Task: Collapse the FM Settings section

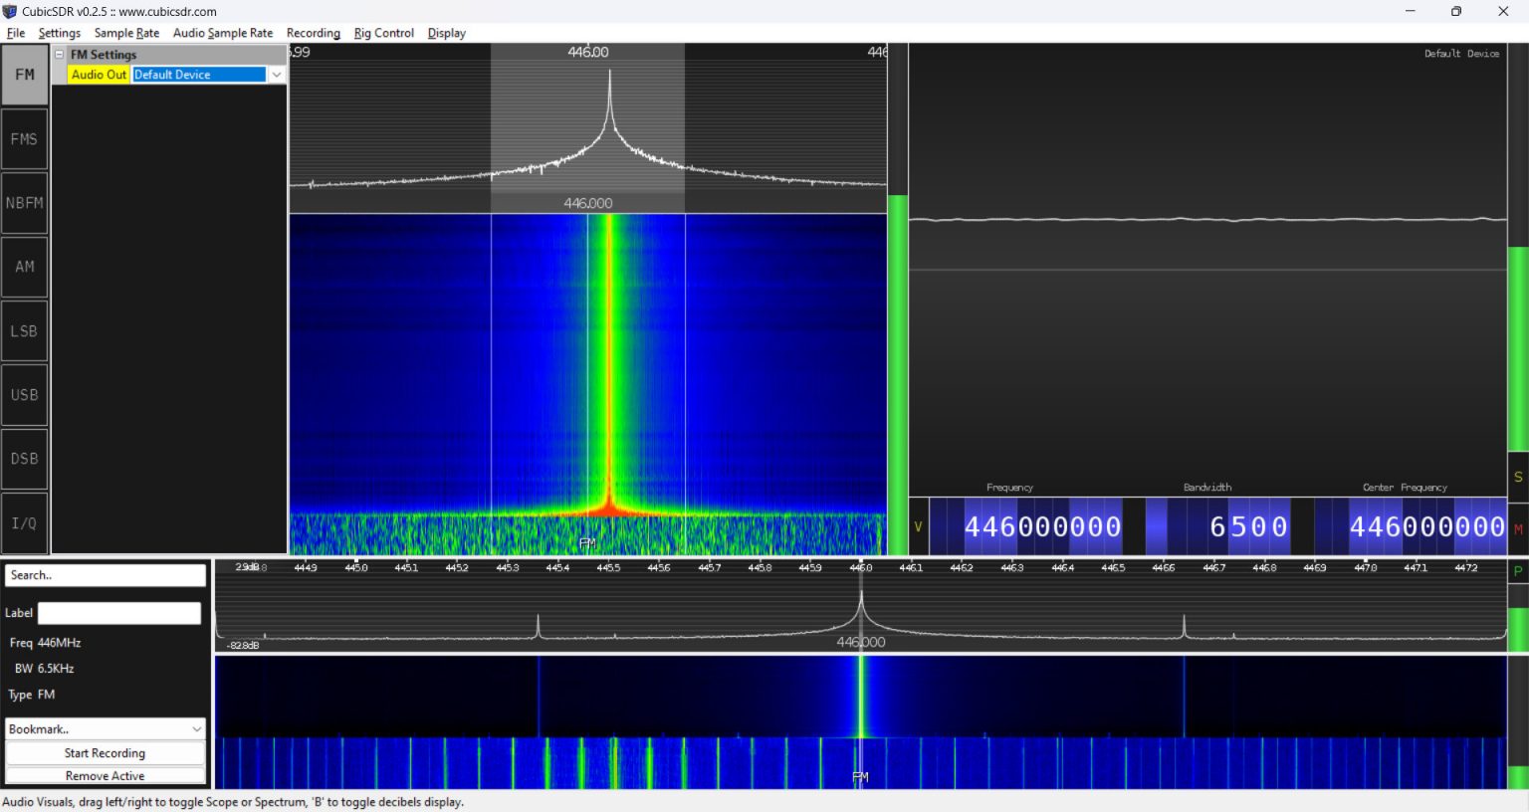Action: (60, 55)
